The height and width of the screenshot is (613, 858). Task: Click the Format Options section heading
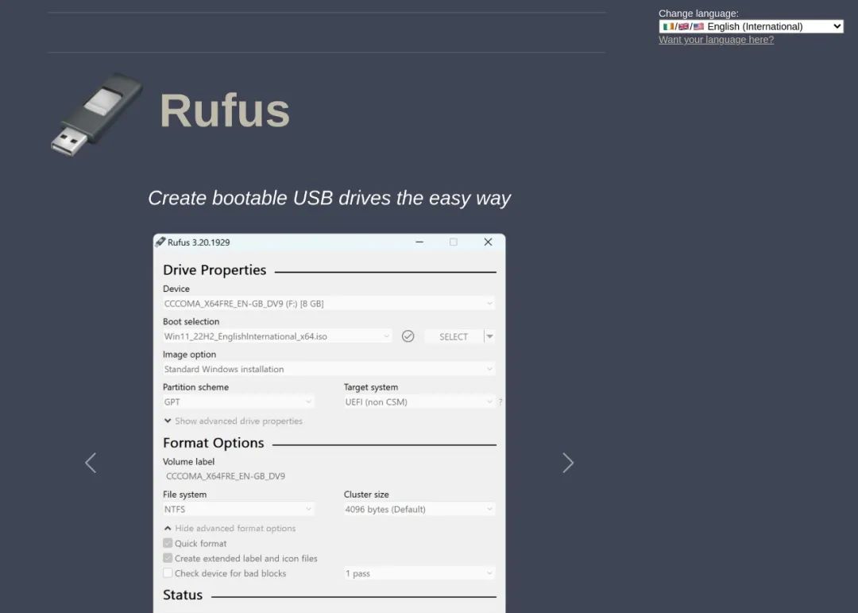click(x=214, y=443)
